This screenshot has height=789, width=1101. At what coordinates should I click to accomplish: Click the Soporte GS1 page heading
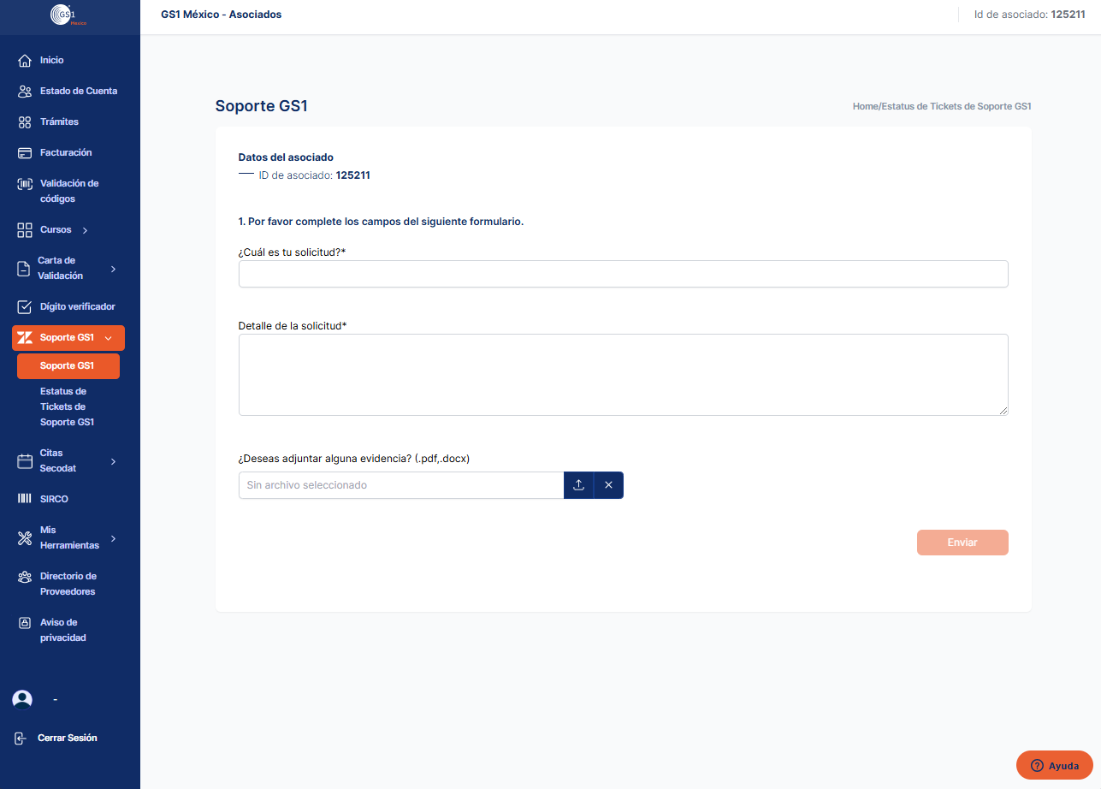pos(262,106)
